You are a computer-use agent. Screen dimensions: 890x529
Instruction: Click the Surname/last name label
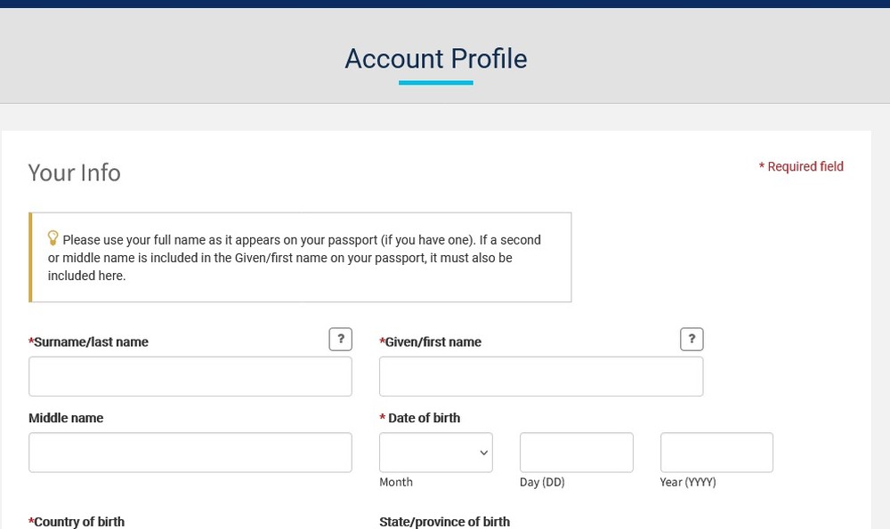tap(88, 342)
